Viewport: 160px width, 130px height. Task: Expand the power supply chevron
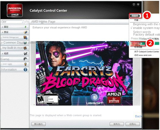[1, 64]
